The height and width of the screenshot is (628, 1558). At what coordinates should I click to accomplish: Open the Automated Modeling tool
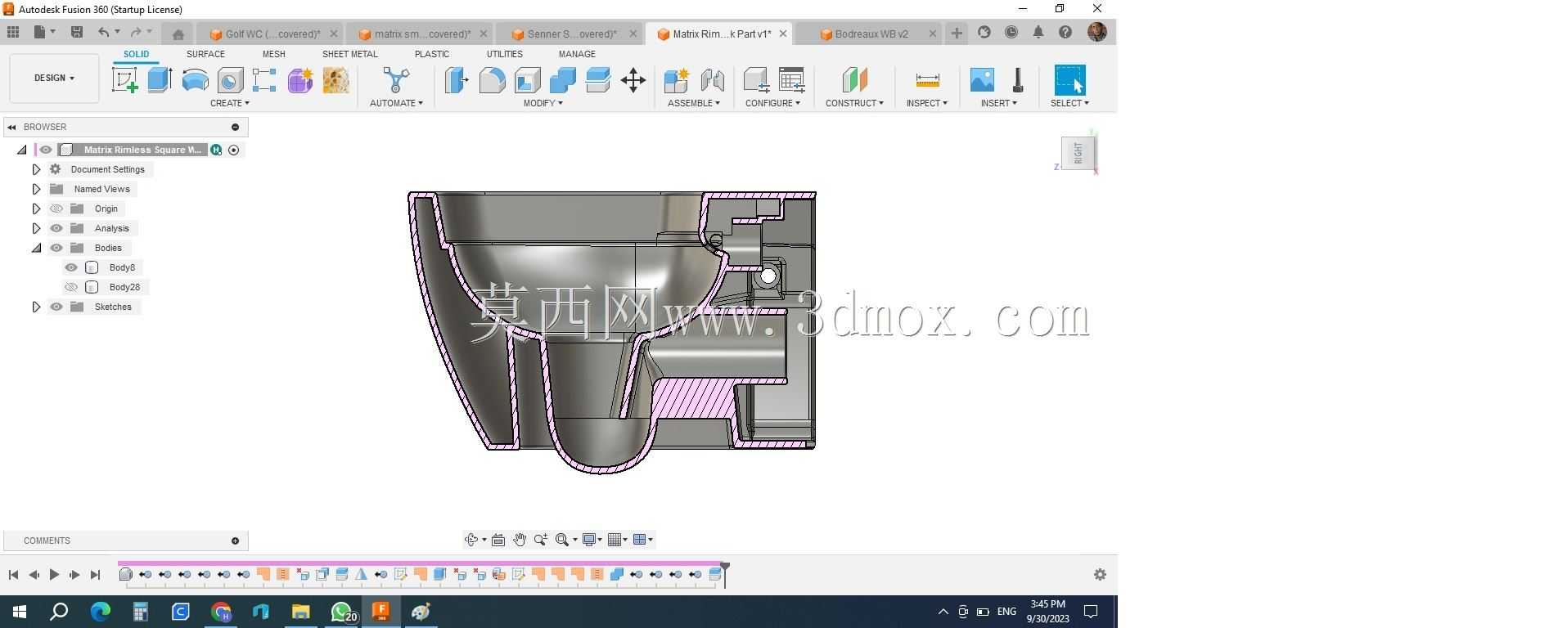(396, 80)
